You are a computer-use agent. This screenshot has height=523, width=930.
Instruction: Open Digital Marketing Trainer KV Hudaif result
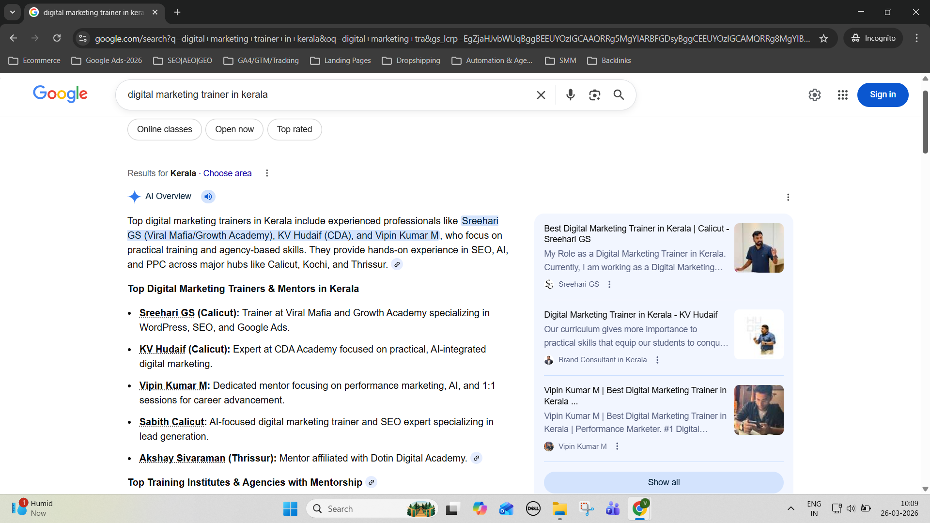point(631,315)
